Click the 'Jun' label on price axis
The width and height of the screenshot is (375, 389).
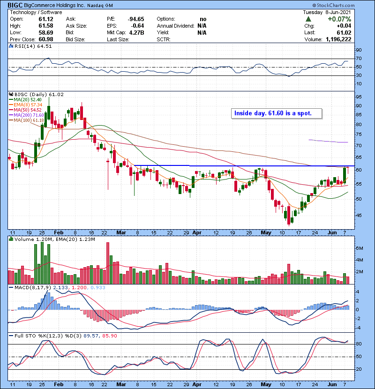pyautogui.click(x=332, y=232)
